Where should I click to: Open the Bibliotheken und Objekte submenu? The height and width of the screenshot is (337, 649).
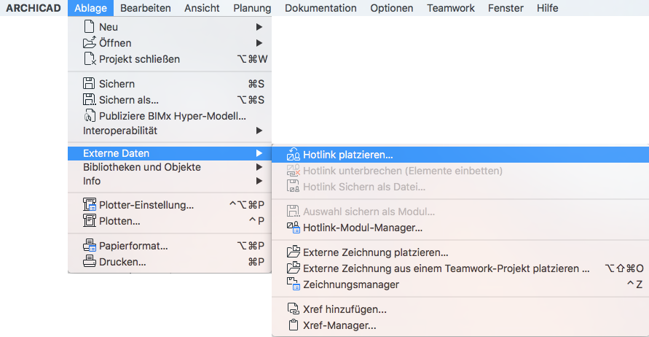[x=141, y=167]
